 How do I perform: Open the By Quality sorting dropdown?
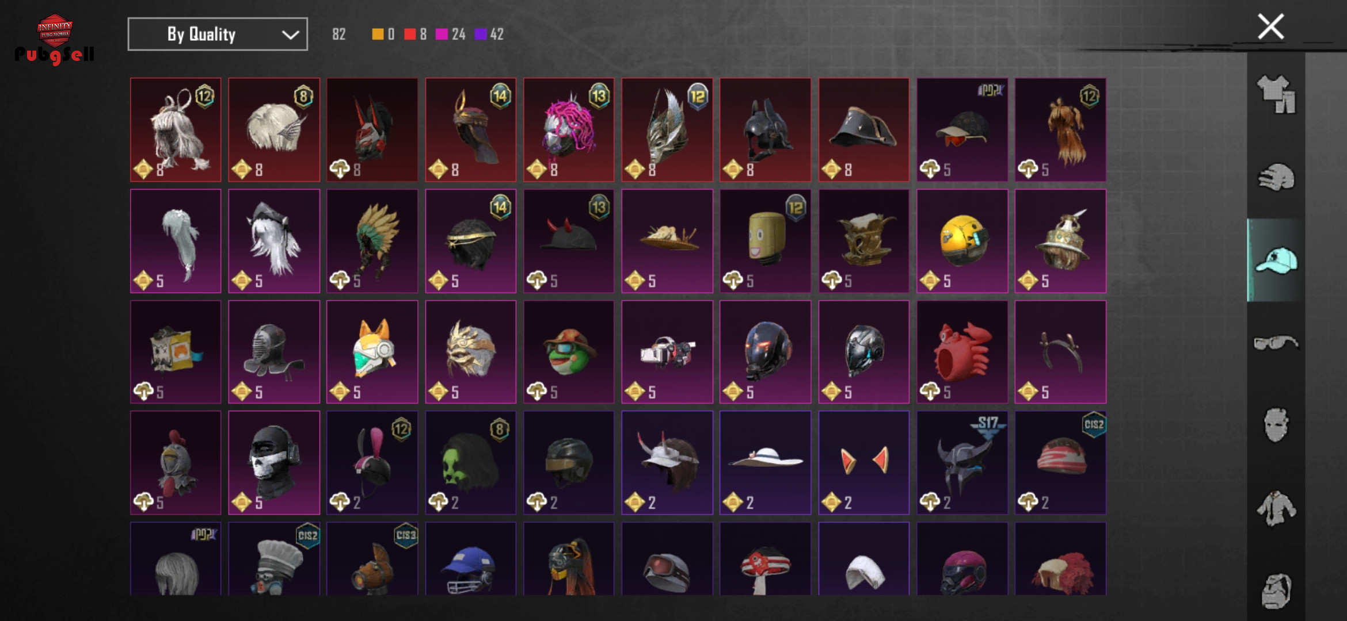[218, 34]
